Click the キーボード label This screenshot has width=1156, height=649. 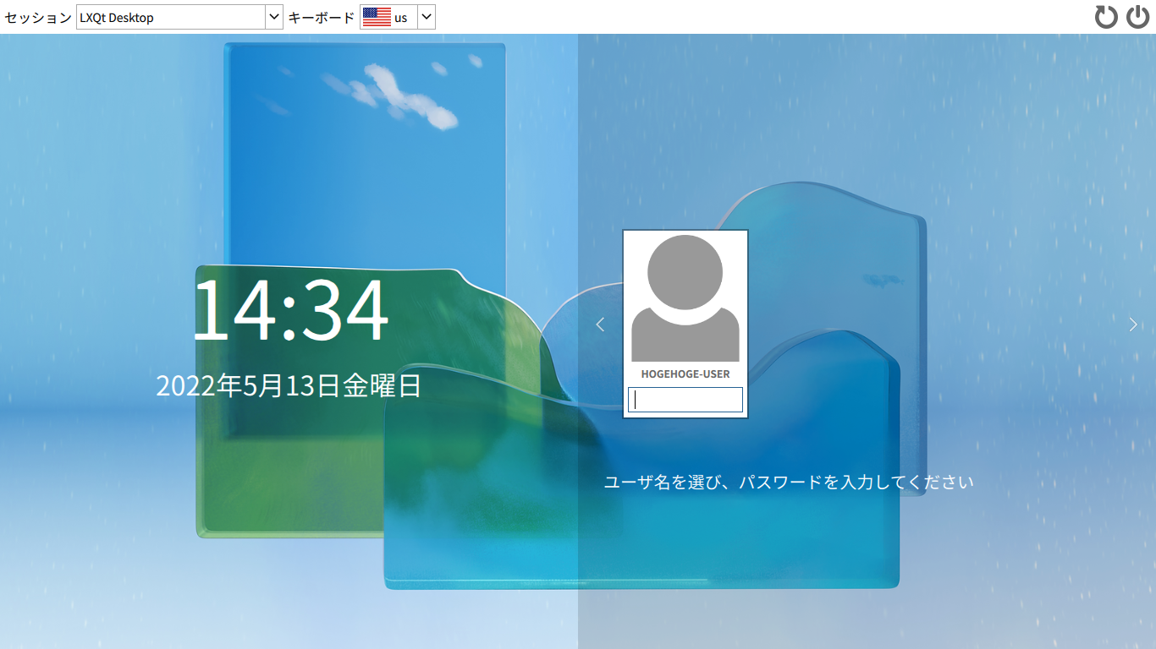coord(322,17)
